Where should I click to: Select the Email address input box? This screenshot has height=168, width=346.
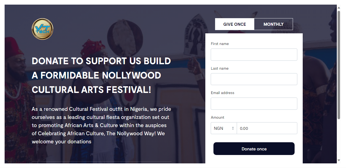coord(254,104)
